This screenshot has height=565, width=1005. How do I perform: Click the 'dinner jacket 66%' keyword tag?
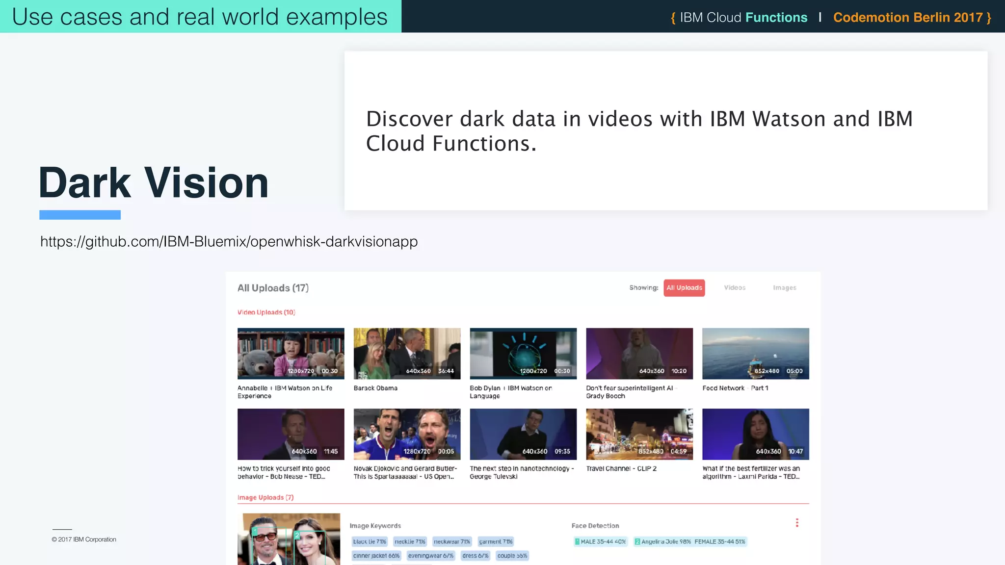click(376, 556)
